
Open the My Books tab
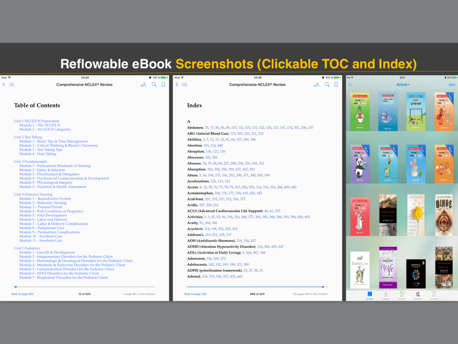pyautogui.click(x=370, y=295)
